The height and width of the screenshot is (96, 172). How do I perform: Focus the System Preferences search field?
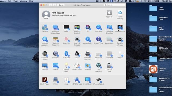click(115, 5)
